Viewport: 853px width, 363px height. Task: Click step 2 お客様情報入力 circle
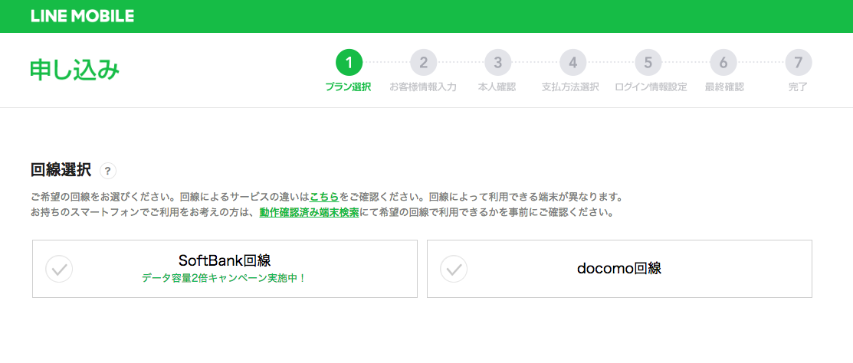423,63
